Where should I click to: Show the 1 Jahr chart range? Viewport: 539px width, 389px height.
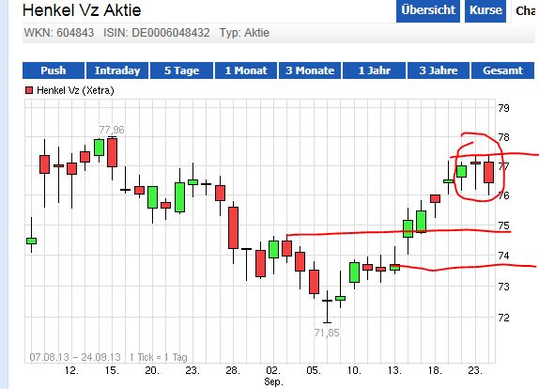(374, 70)
